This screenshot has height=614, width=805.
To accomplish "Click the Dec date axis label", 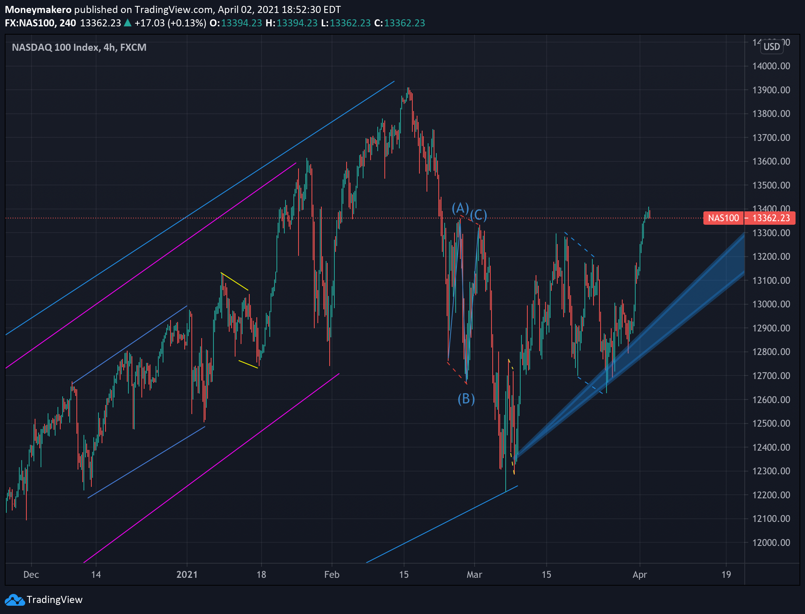I will (31, 575).
